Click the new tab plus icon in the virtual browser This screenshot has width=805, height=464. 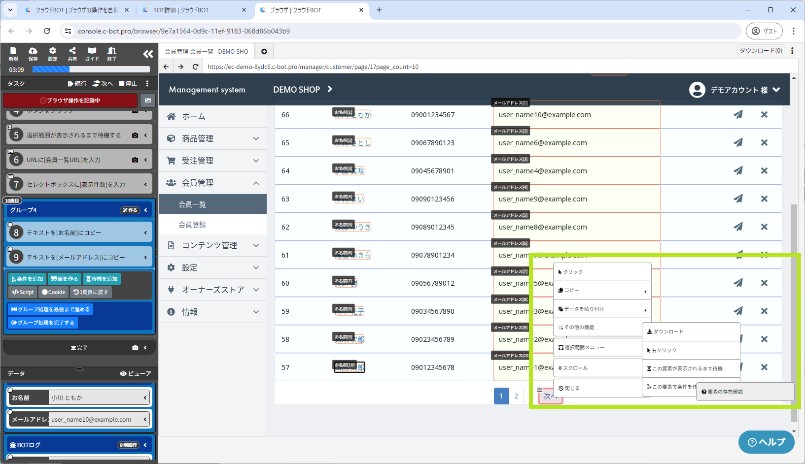tap(264, 51)
